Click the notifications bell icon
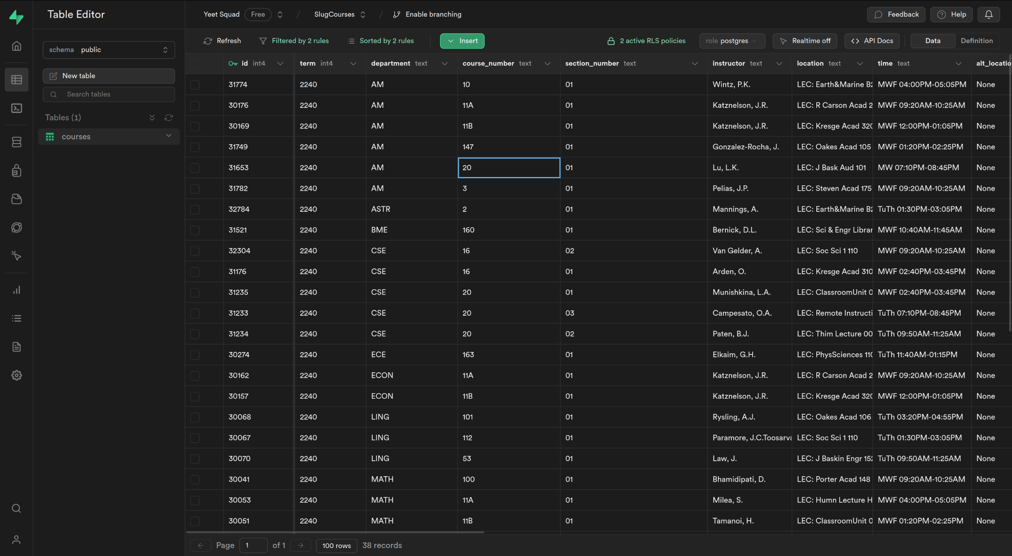This screenshot has width=1012, height=556. [x=988, y=15]
